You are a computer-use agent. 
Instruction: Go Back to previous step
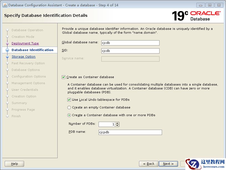point(149,164)
